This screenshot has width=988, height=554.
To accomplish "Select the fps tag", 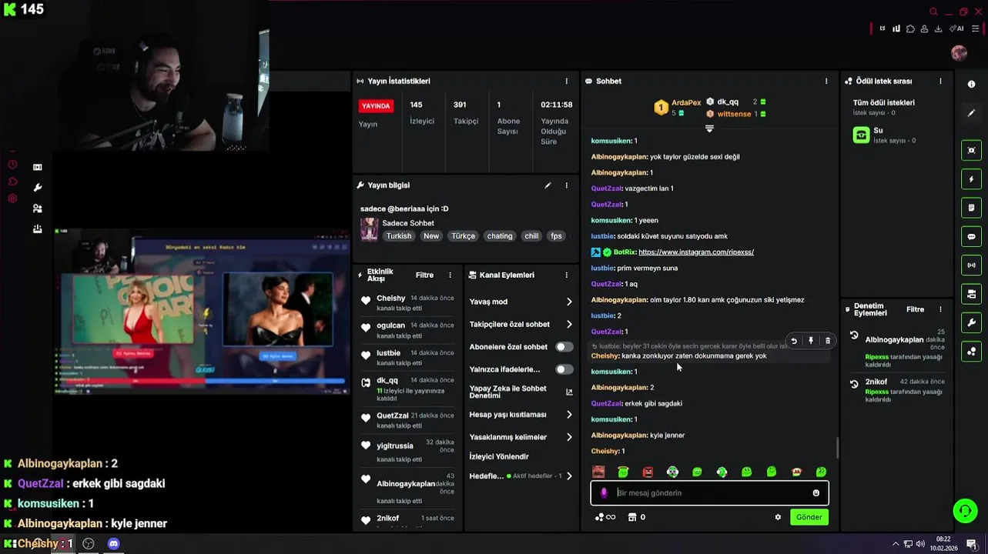I will click(556, 236).
